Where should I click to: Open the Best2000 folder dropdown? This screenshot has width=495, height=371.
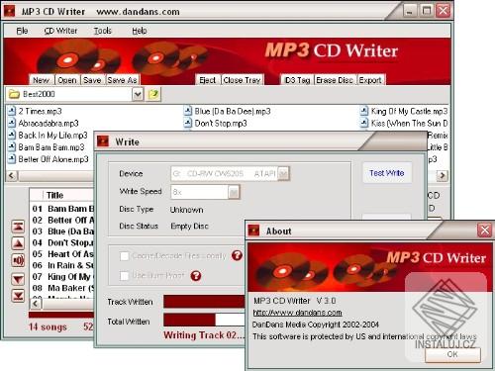pyautogui.click(x=138, y=95)
